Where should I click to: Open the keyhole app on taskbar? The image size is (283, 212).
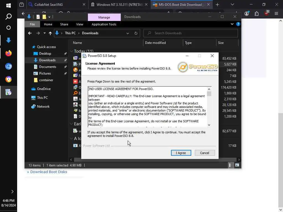(9, 79)
